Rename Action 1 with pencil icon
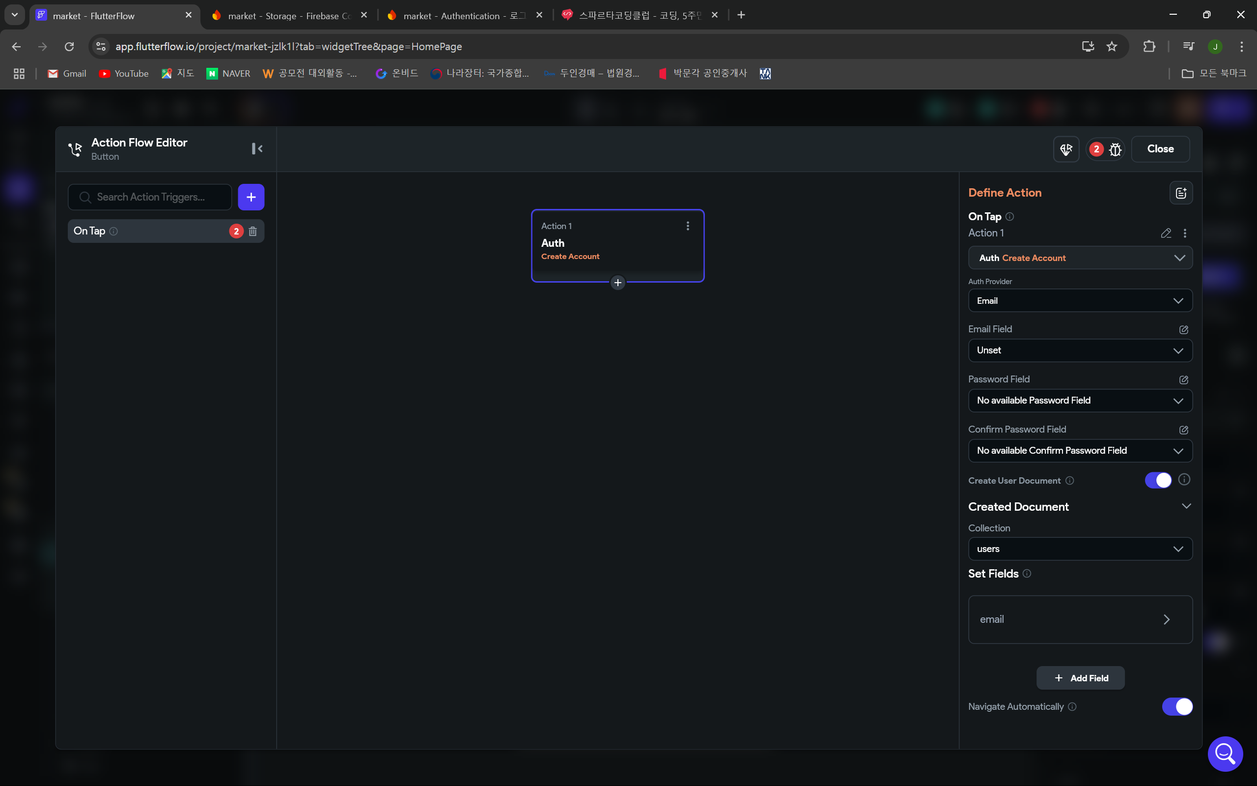Image resolution: width=1257 pixels, height=786 pixels. pyautogui.click(x=1166, y=233)
